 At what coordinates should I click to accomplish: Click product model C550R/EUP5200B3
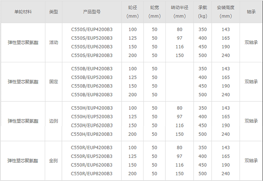point(91,156)
